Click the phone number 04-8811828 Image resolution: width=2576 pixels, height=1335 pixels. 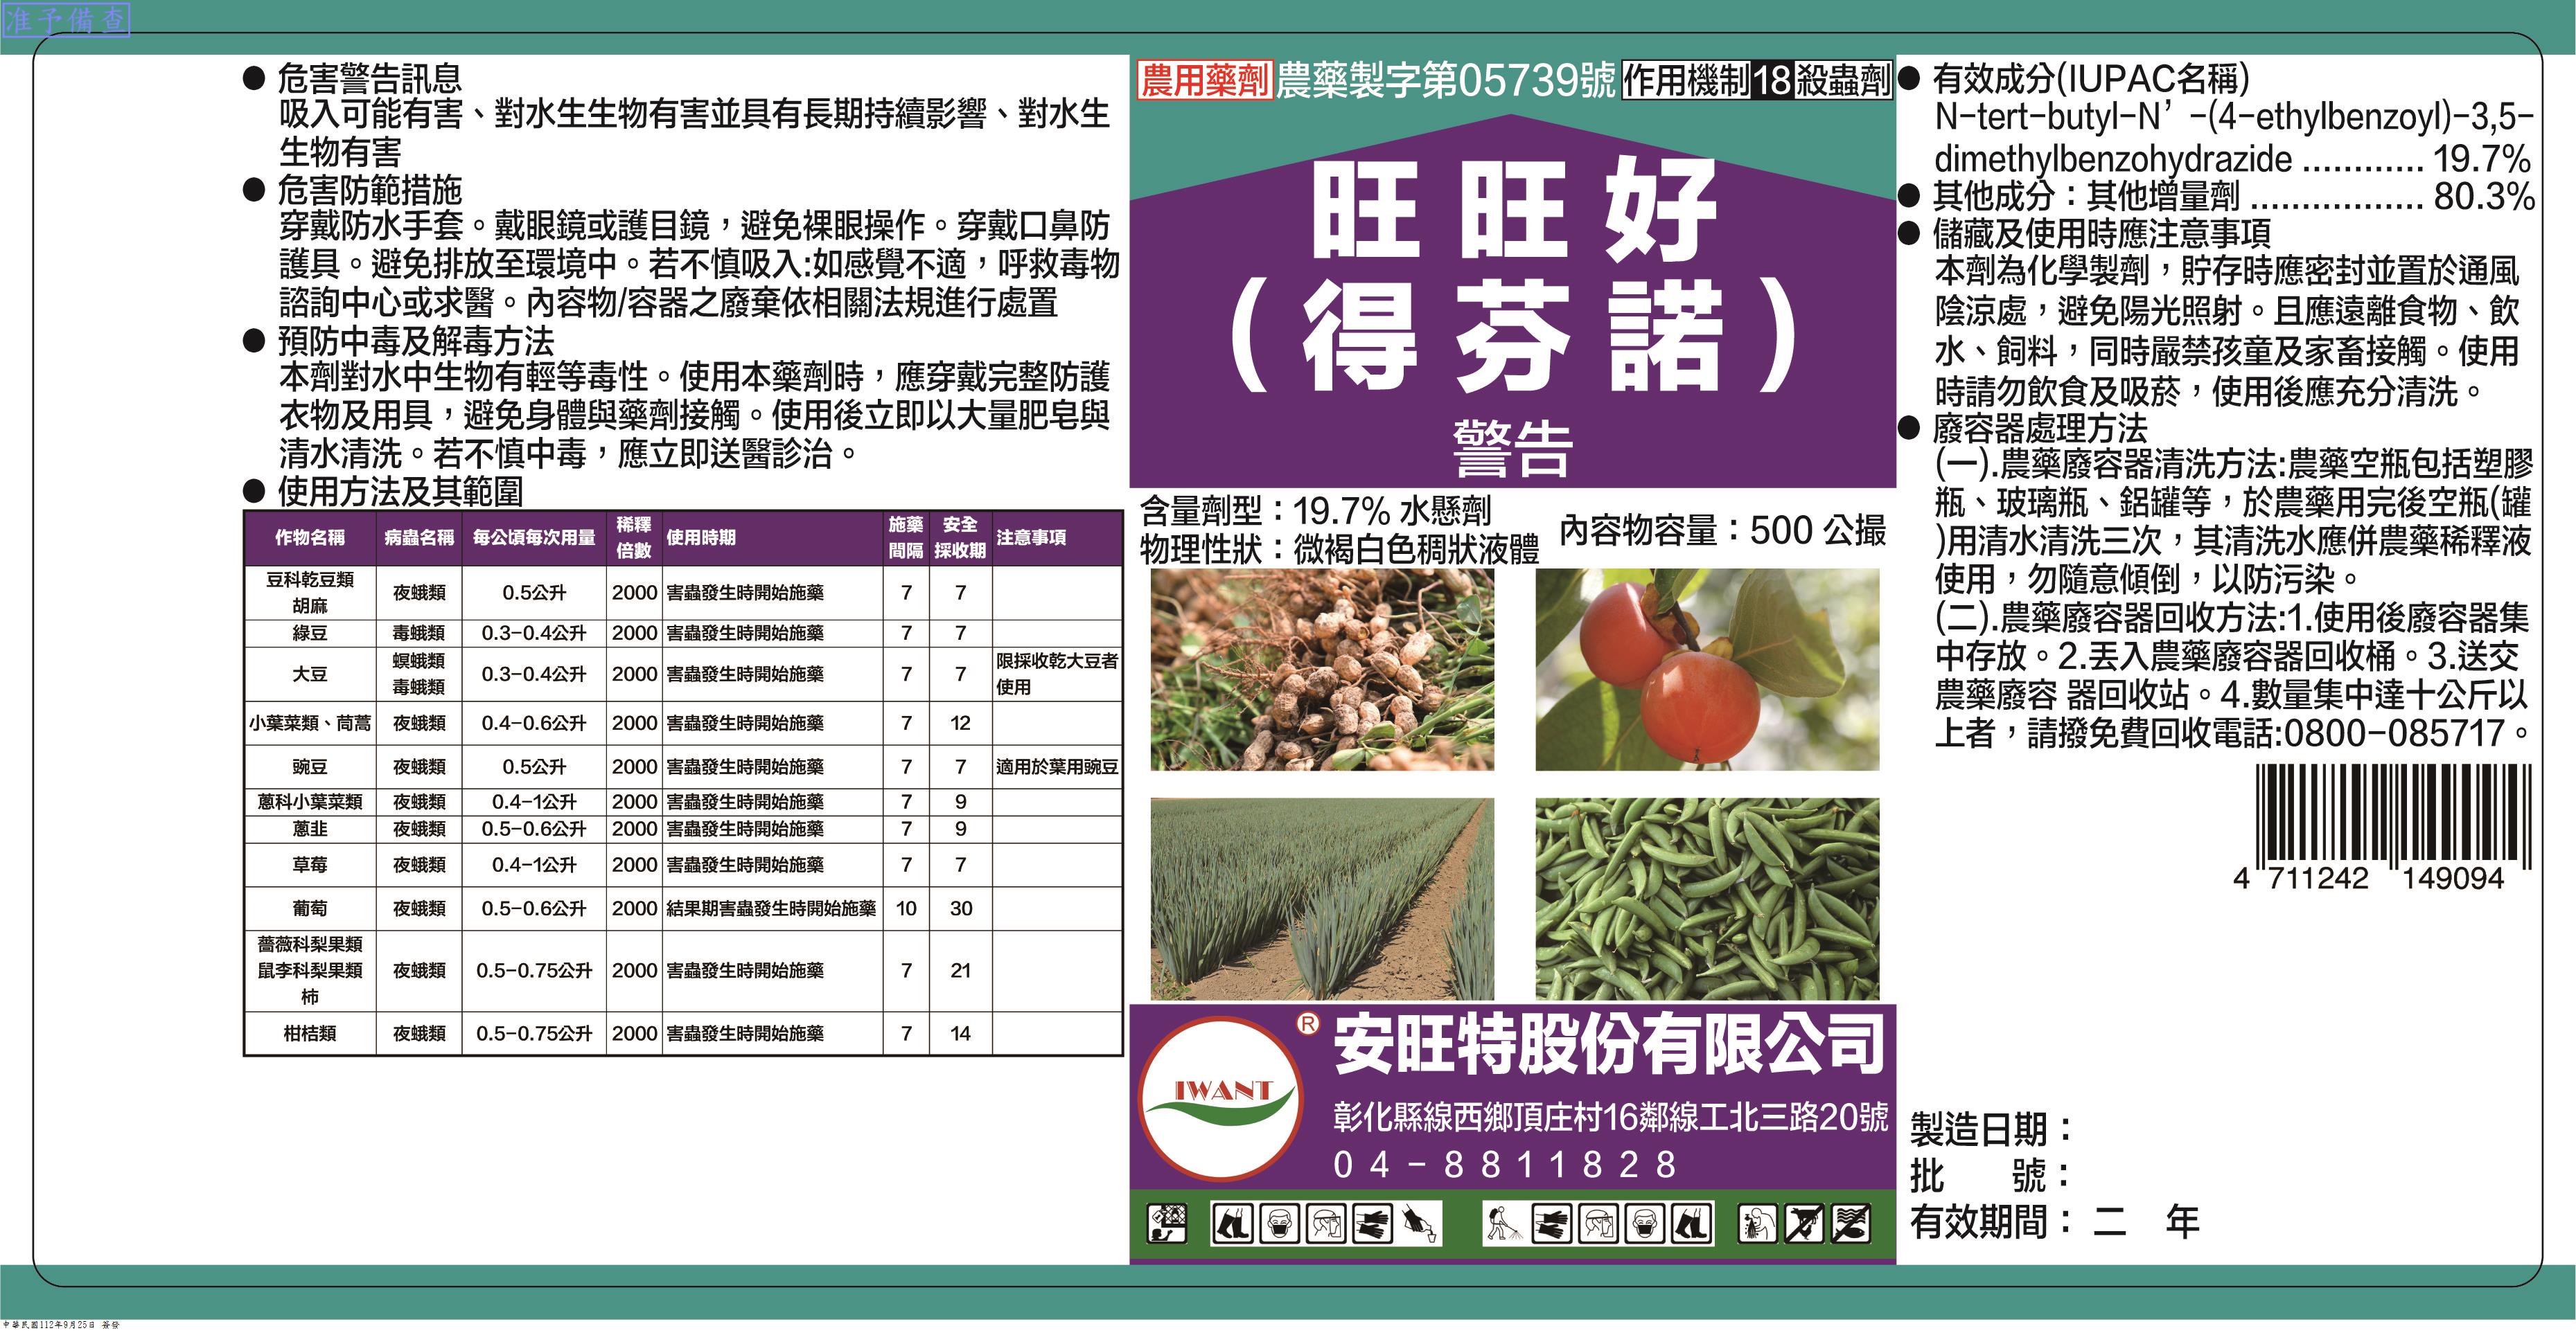[1505, 1164]
